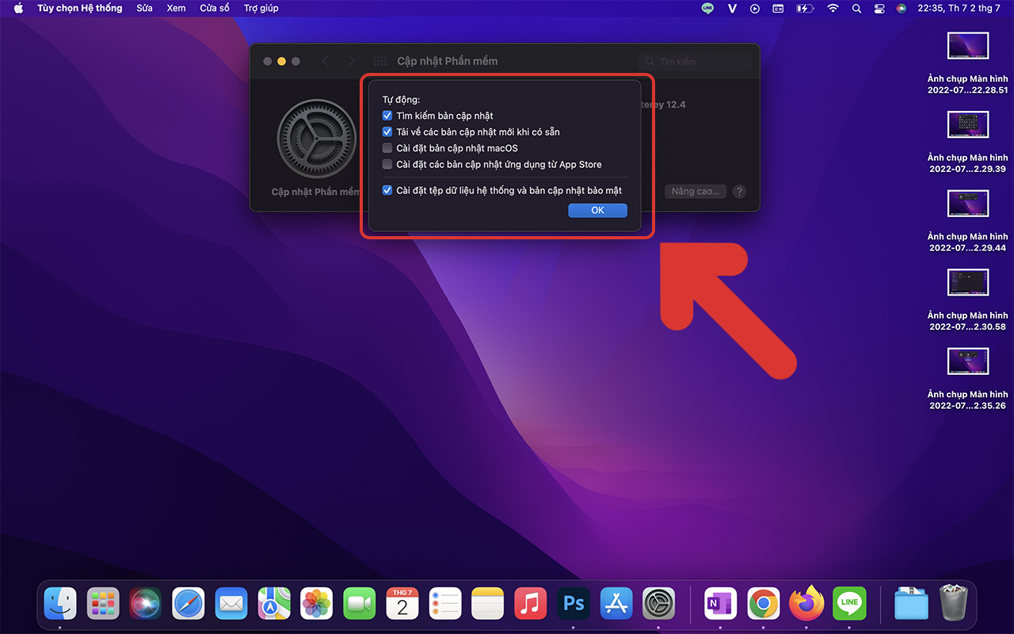Open Control Center in menu bar
The image size is (1014, 634).
pyautogui.click(x=879, y=8)
